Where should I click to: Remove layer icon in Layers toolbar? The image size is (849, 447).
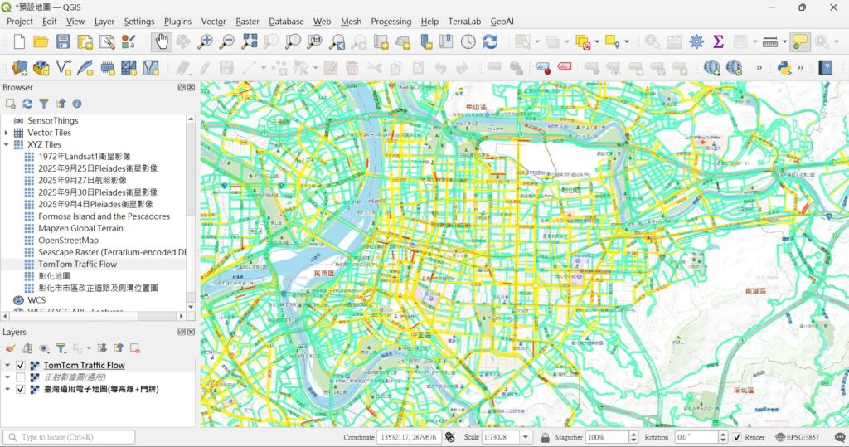(x=135, y=348)
